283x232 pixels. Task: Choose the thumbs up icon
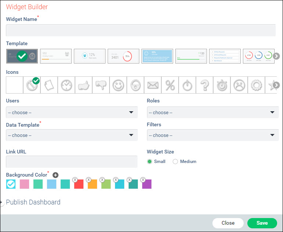pos(84,85)
